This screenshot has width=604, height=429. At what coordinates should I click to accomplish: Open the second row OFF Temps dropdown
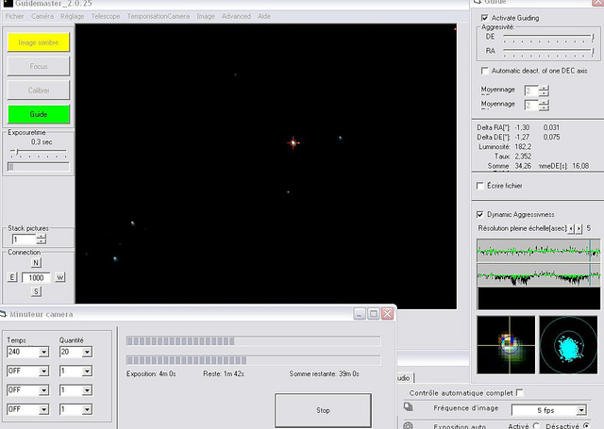[x=44, y=371]
